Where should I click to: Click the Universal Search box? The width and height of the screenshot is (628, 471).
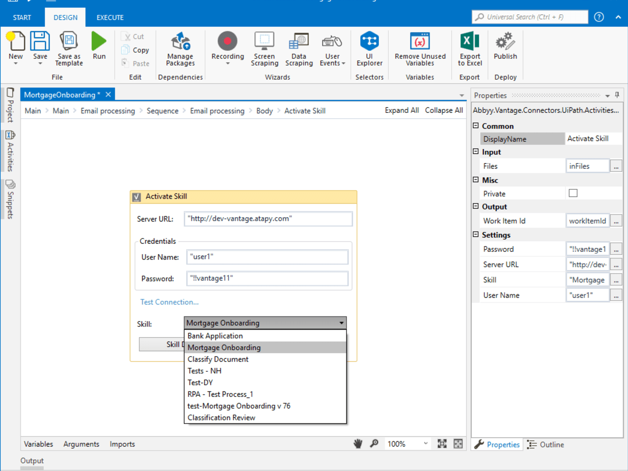click(x=530, y=17)
